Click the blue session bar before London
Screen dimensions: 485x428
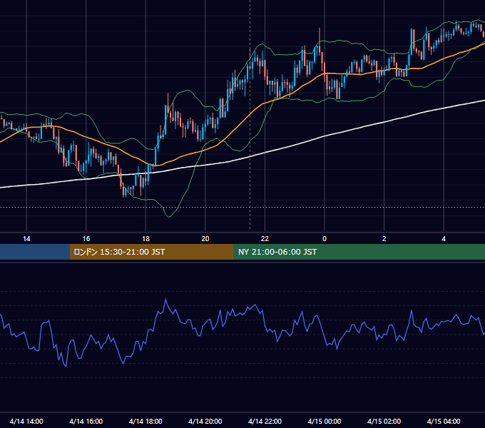point(35,252)
